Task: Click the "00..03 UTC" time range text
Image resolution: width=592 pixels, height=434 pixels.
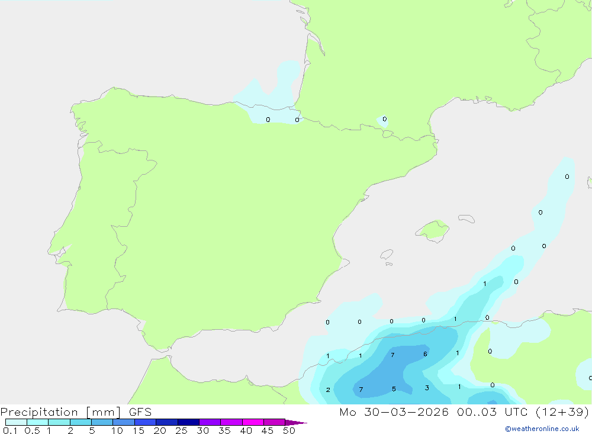Action: [492, 412]
